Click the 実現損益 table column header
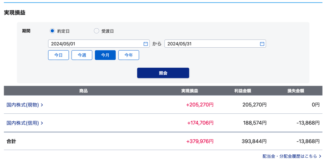This screenshot has width=326, height=163. pyautogui.click(x=190, y=91)
